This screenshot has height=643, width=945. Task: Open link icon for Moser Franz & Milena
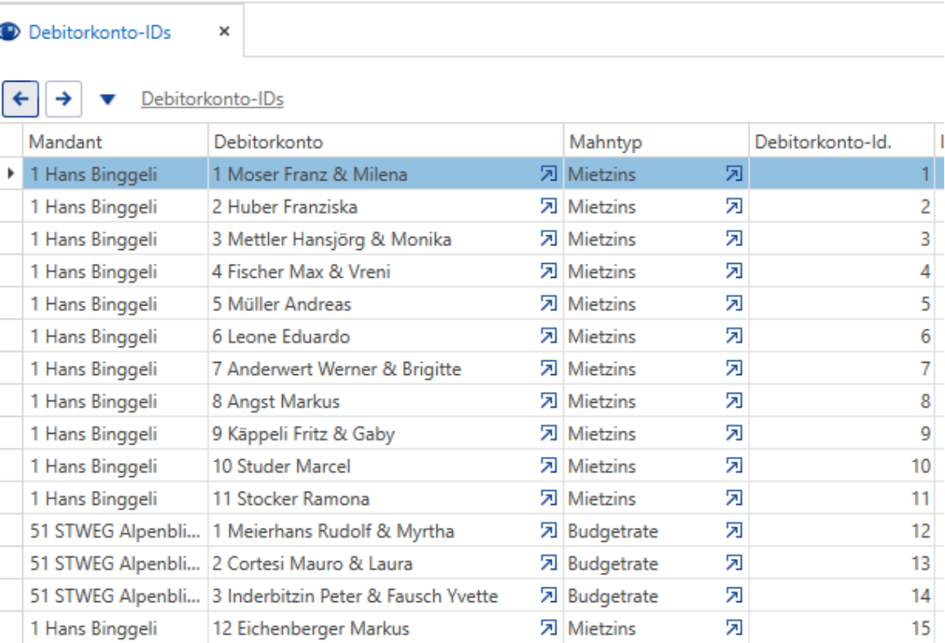(x=548, y=174)
